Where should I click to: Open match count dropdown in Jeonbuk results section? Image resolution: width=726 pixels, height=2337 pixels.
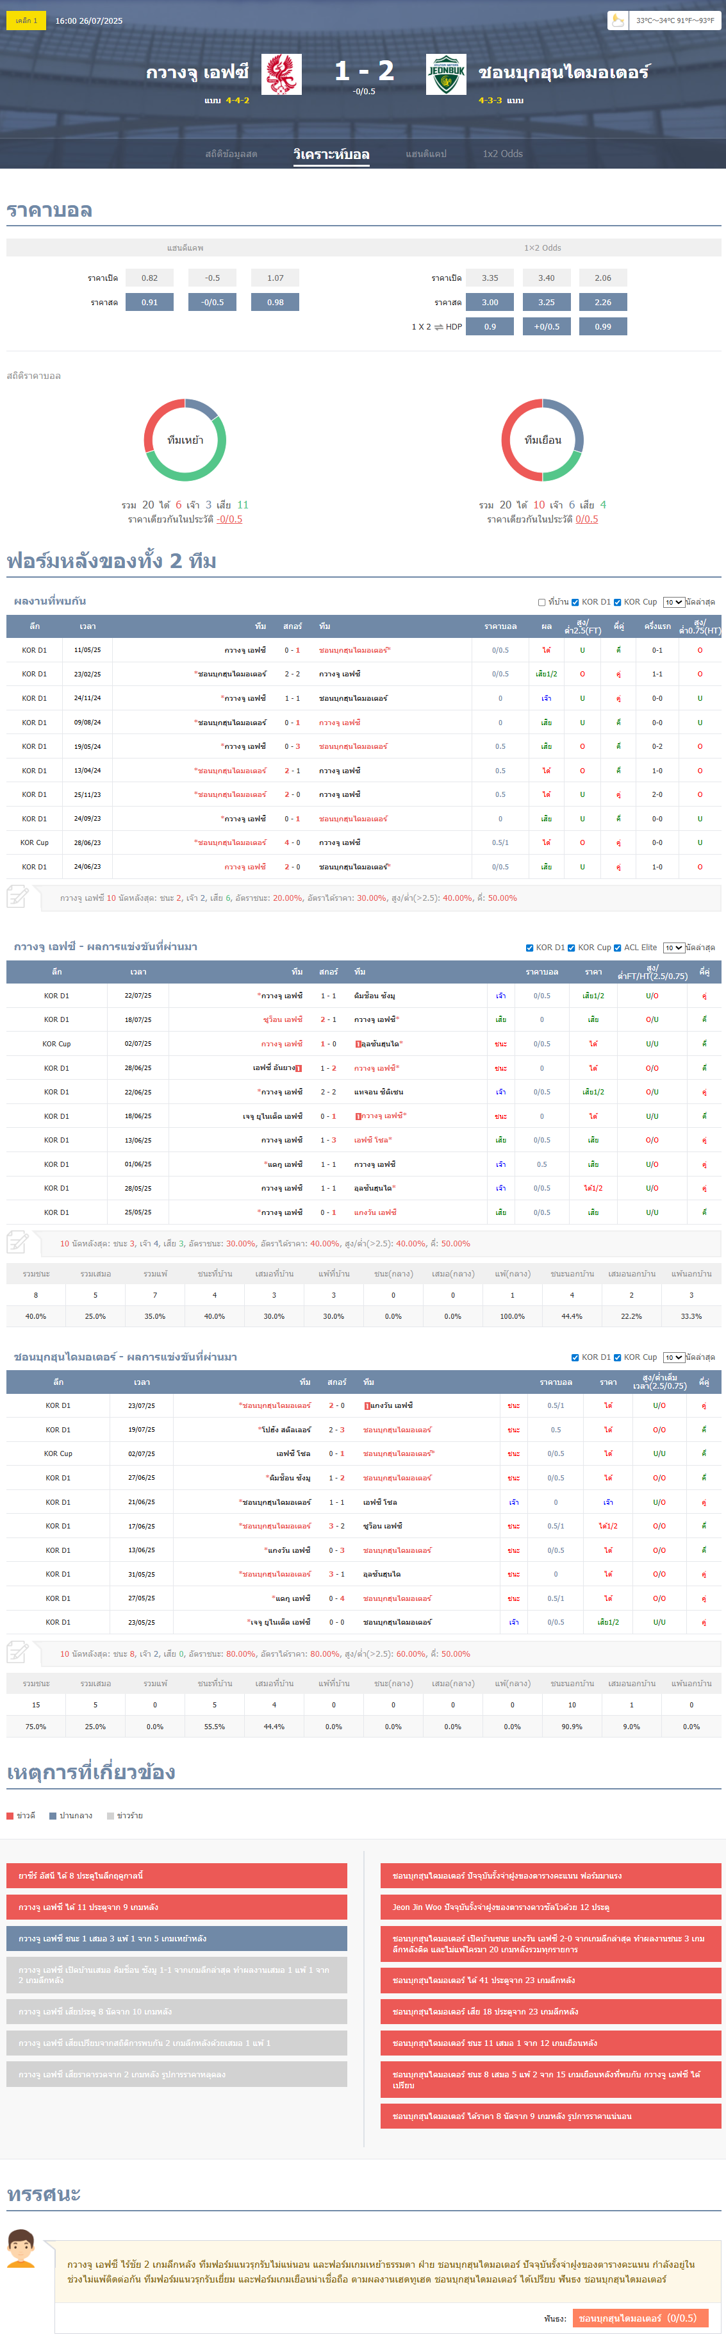point(673,1358)
